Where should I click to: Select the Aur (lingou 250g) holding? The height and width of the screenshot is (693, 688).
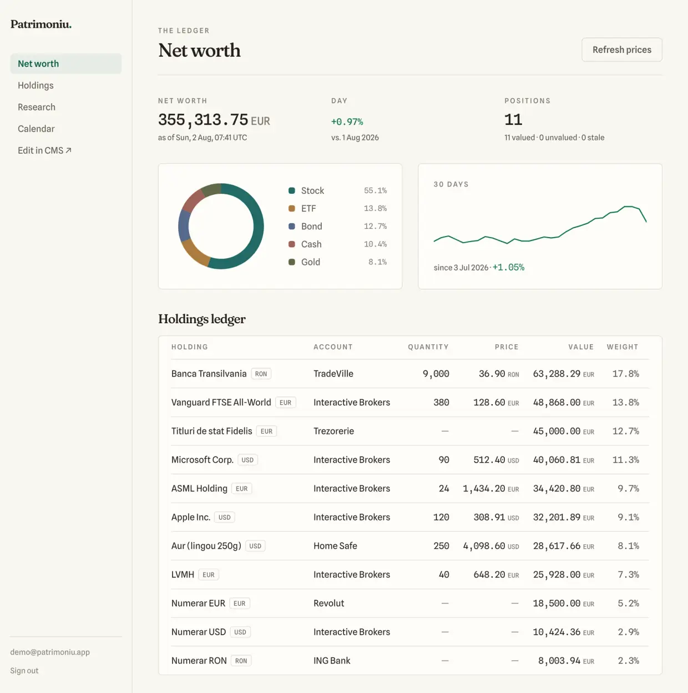click(x=206, y=546)
